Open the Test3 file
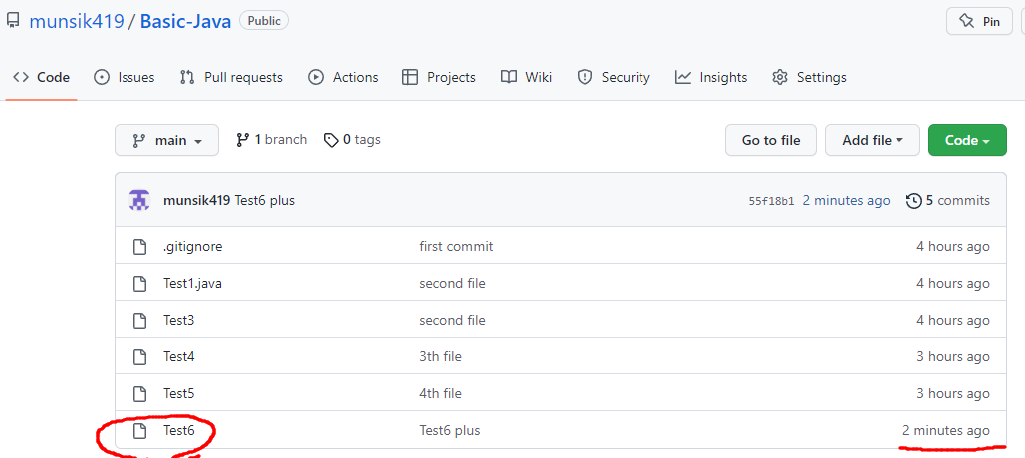 click(179, 321)
